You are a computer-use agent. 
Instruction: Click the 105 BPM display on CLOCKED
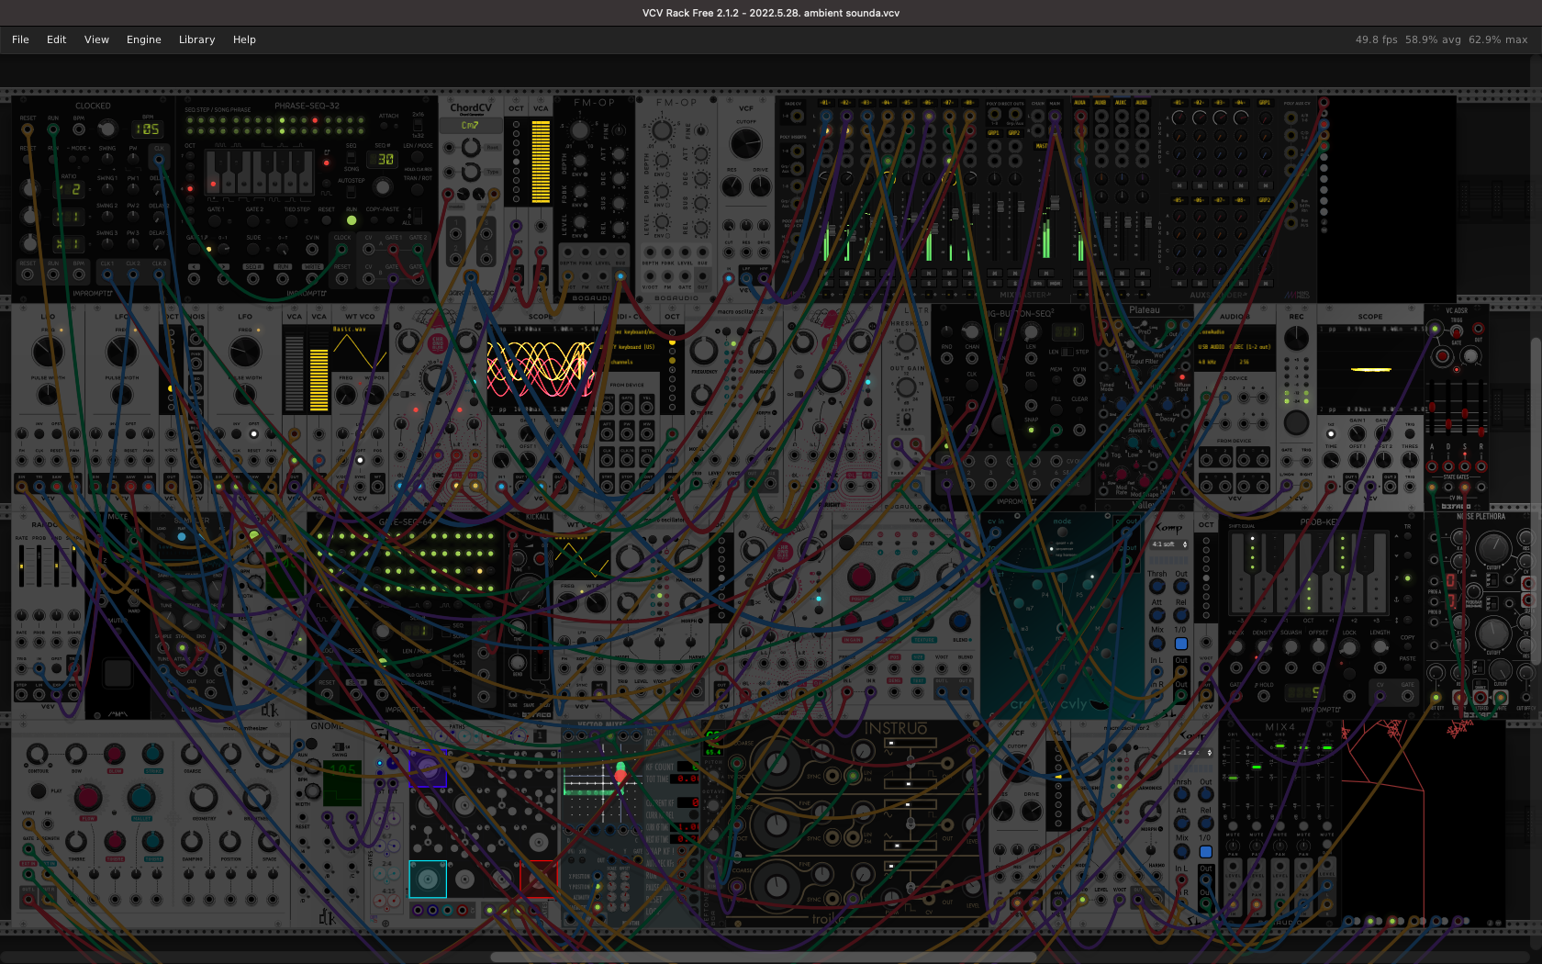pos(148,129)
